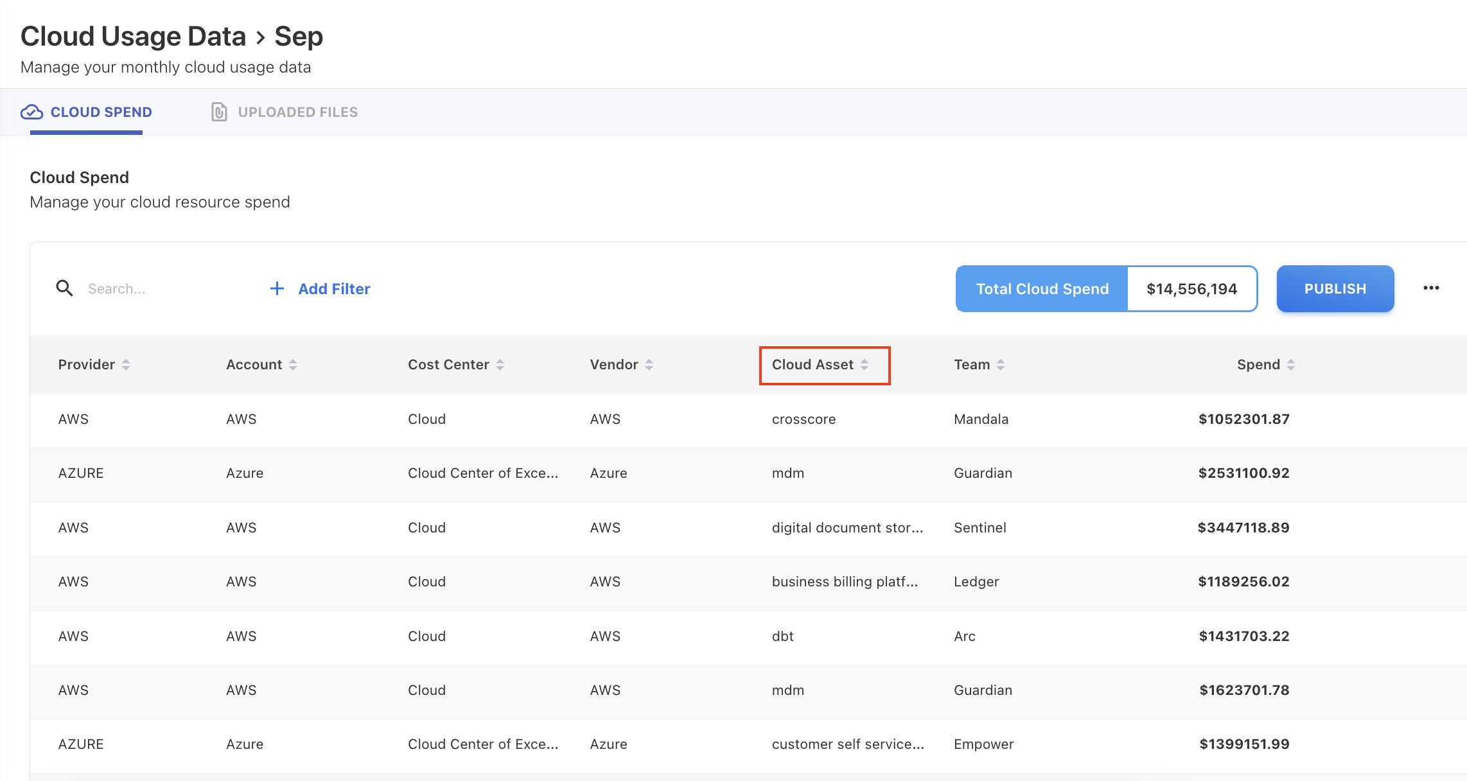The image size is (1467, 781).
Task: Click the search magnifier icon
Action: pos(64,288)
